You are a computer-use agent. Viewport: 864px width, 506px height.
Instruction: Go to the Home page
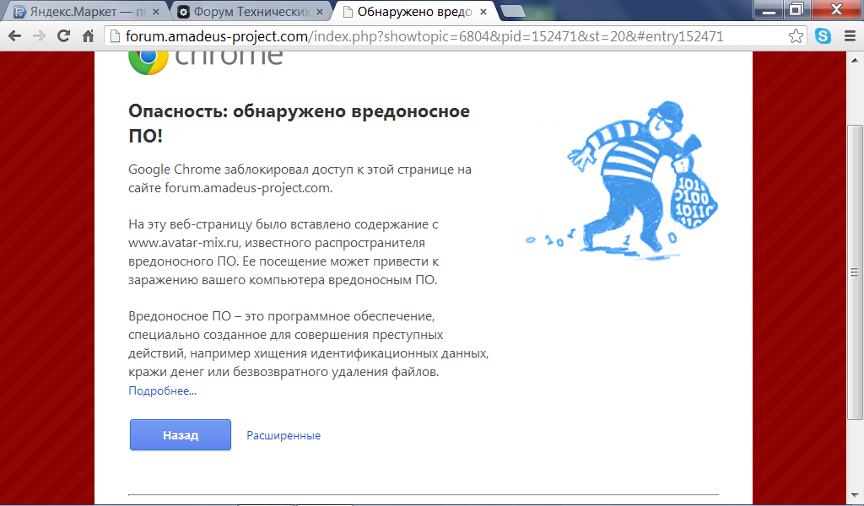pyautogui.click(x=88, y=36)
